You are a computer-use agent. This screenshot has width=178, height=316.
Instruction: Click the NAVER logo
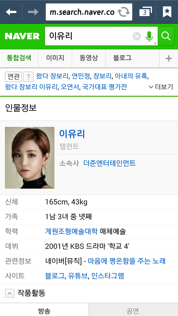tap(22, 36)
